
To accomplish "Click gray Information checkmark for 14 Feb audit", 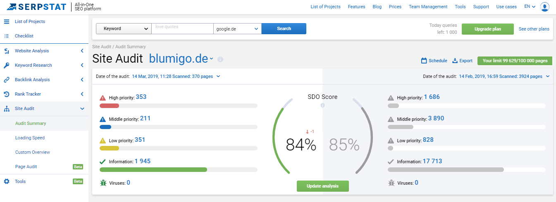I will (391, 162).
